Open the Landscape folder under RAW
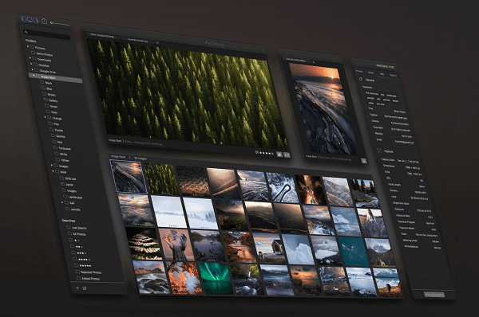The image size is (479, 317). click(73, 197)
